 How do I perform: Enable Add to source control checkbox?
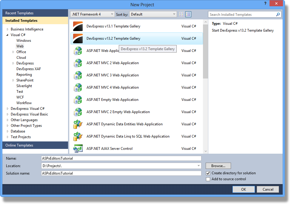click(x=208, y=179)
